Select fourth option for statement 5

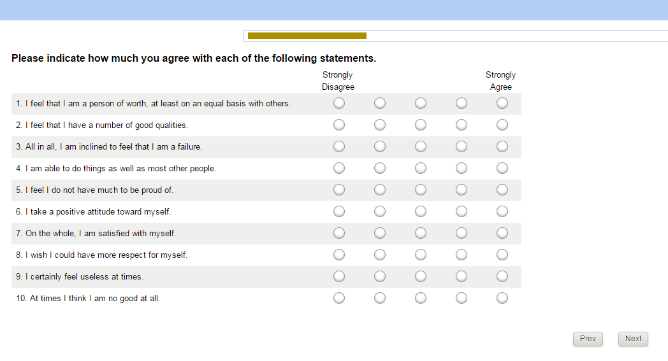coord(461,190)
